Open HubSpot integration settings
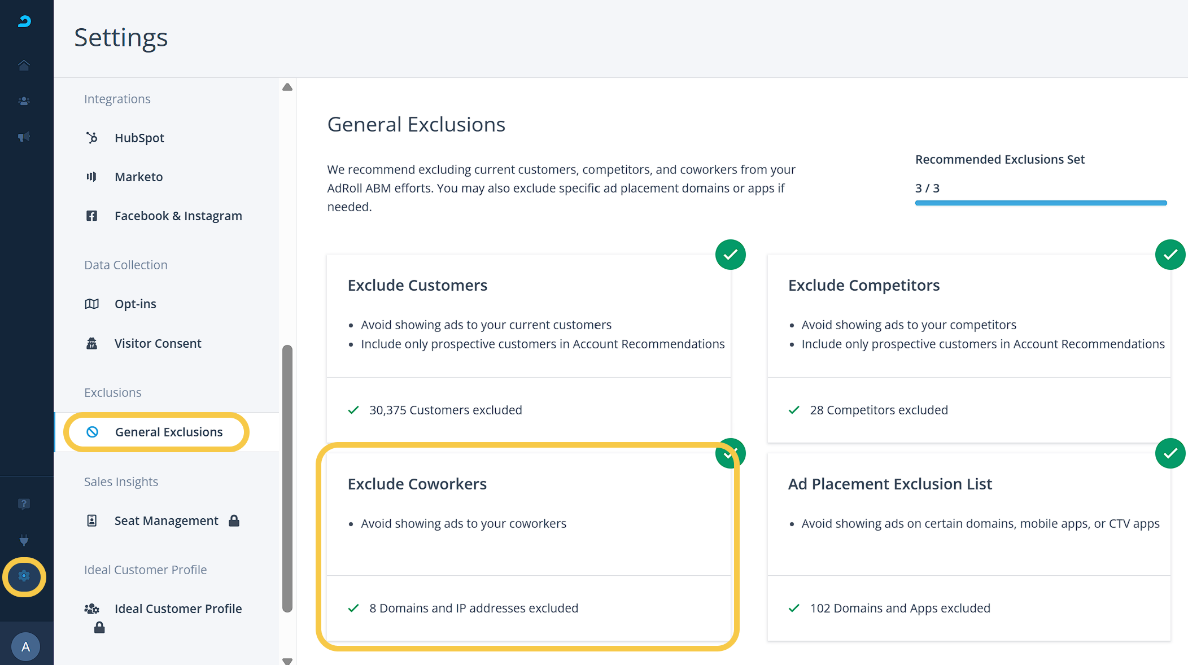The image size is (1188, 665). click(139, 138)
